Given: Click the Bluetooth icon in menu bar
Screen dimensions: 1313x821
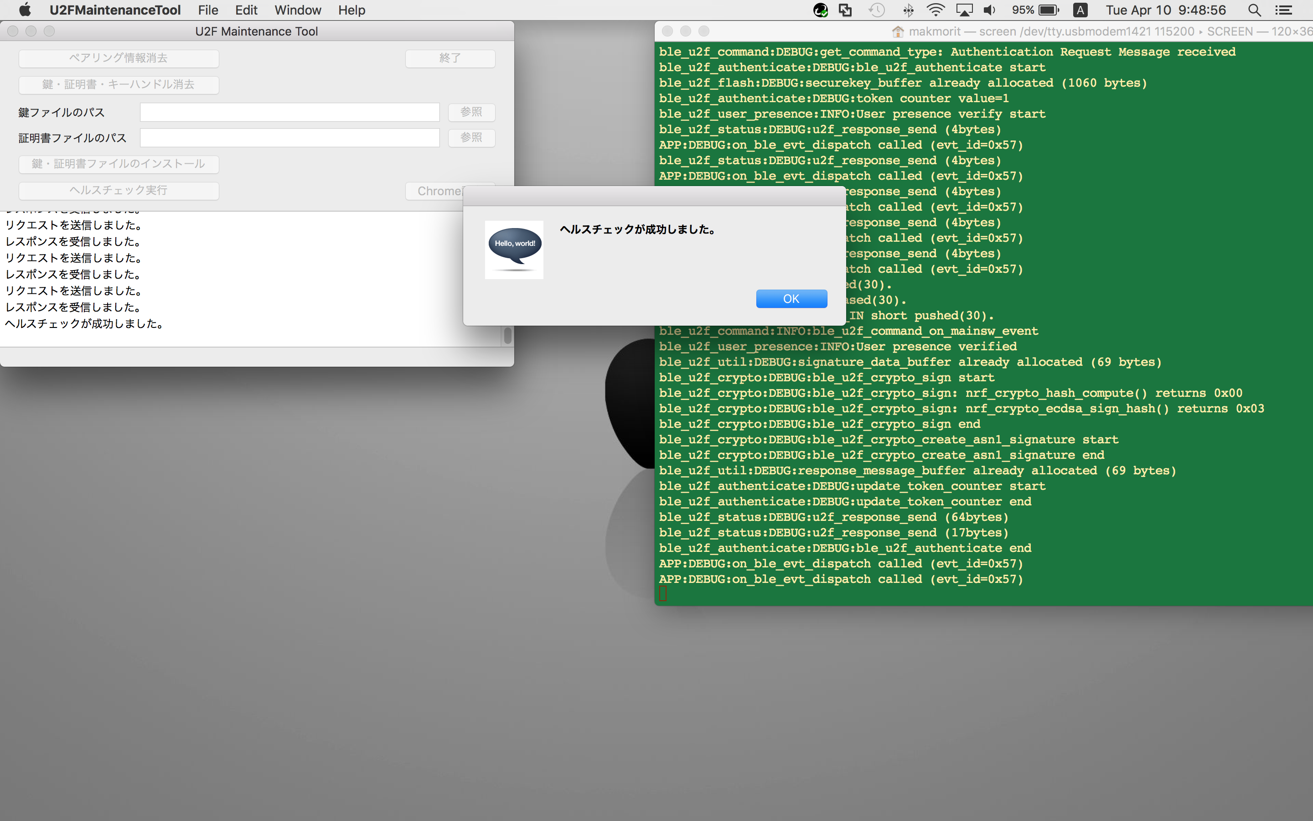Looking at the screenshot, I should pos(908,10).
